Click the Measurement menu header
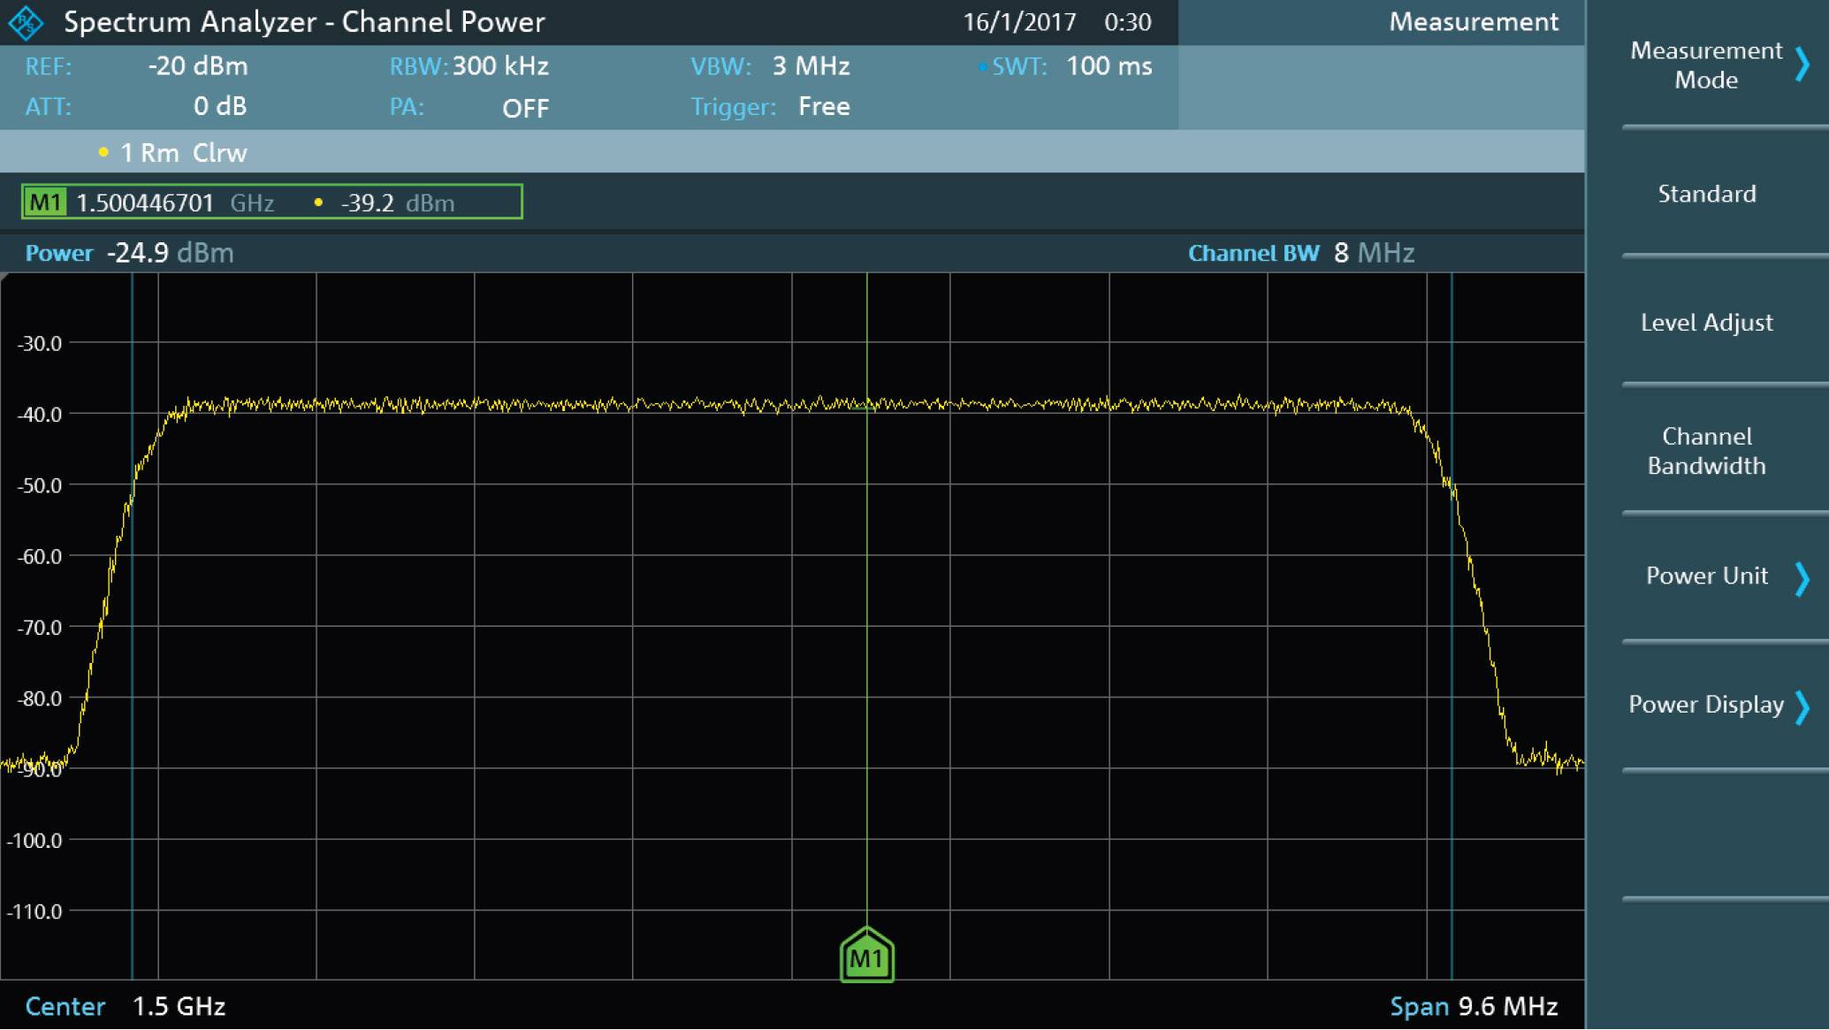Image resolution: width=1829 pixels, height=1030 pixels. (1473, 22)
